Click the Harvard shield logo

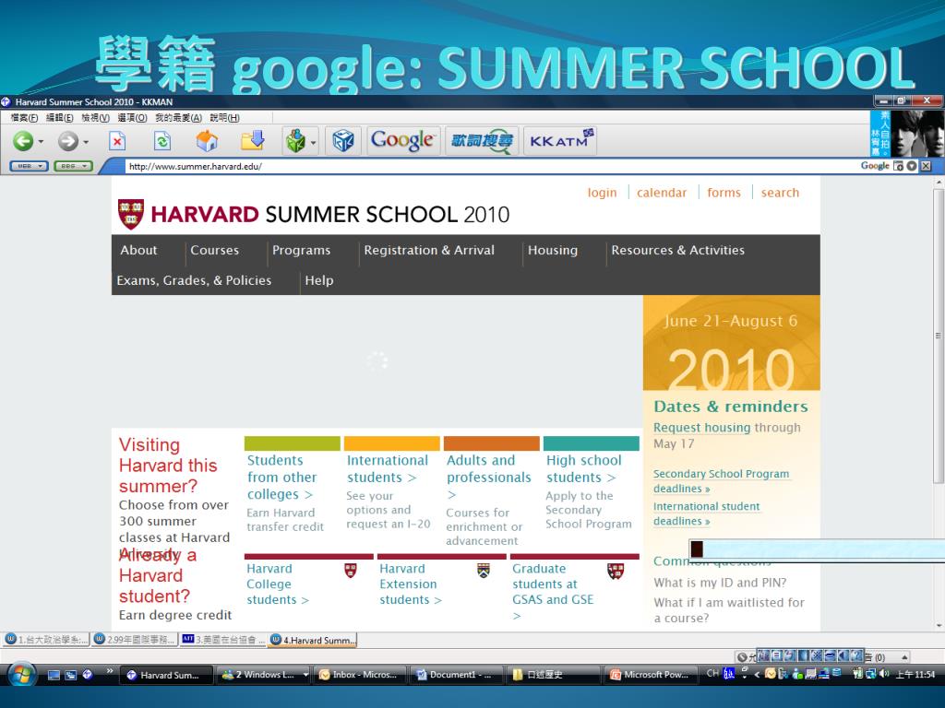(131, 214)
